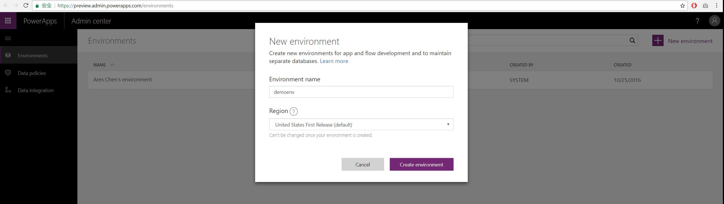Follow the Learn more link

(334, 61)
